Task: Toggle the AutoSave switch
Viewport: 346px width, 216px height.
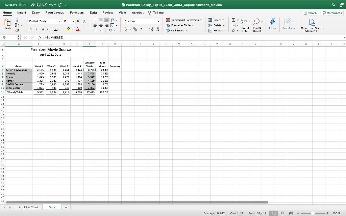Action: (22, 5)
